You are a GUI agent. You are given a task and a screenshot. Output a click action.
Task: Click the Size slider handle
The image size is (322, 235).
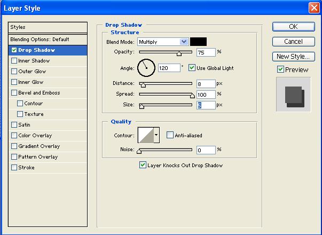[x=142, y=106]
